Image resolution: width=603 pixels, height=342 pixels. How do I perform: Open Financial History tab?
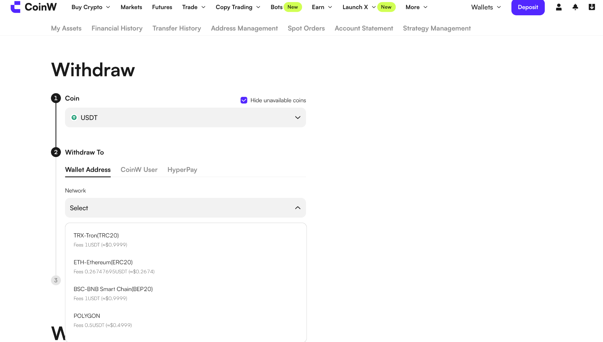tap(117, 28)
